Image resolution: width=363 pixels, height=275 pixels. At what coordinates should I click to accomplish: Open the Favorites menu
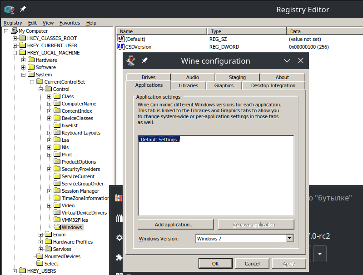(x=70, y=23)
